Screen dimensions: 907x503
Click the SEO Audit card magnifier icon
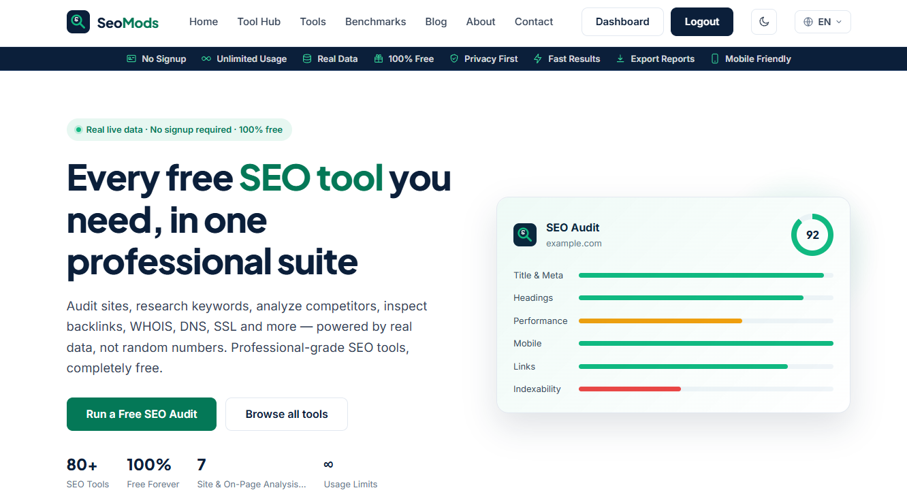[x=525, y=235]
